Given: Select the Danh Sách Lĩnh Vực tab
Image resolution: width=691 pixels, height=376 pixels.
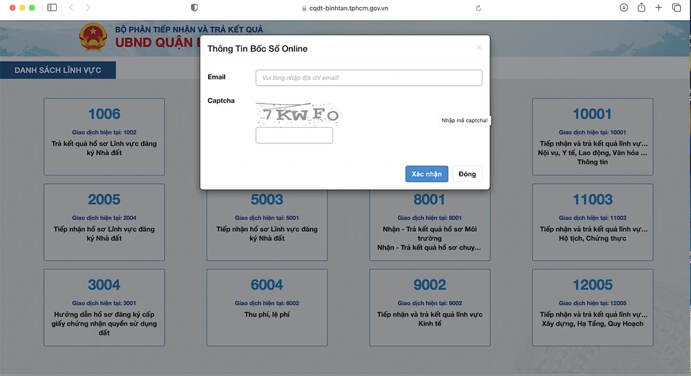Looking at the screenshot, I should click(58, 70).
